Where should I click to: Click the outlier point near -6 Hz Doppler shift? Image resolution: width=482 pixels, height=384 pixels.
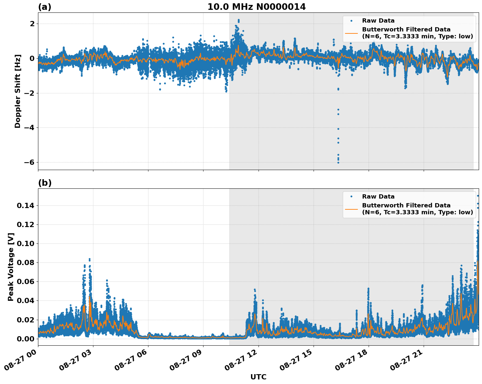338,162
